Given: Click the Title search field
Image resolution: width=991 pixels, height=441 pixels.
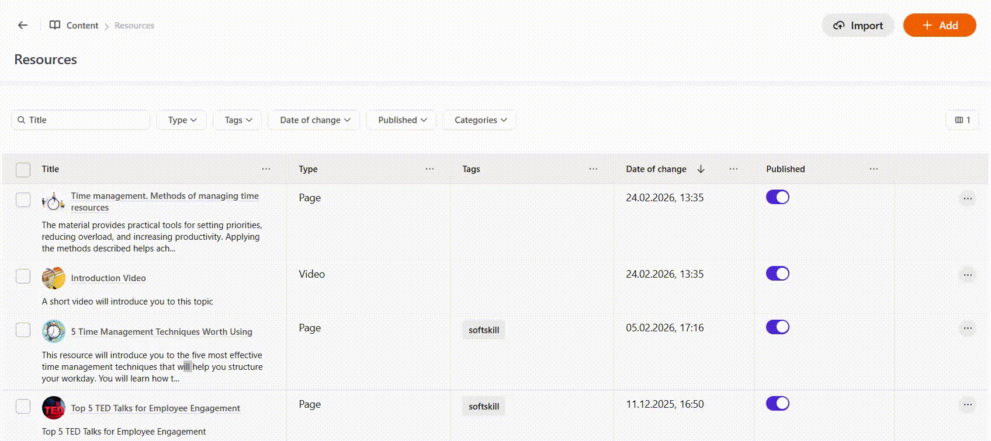Looking at the screenshot, I should click(82, 120).
